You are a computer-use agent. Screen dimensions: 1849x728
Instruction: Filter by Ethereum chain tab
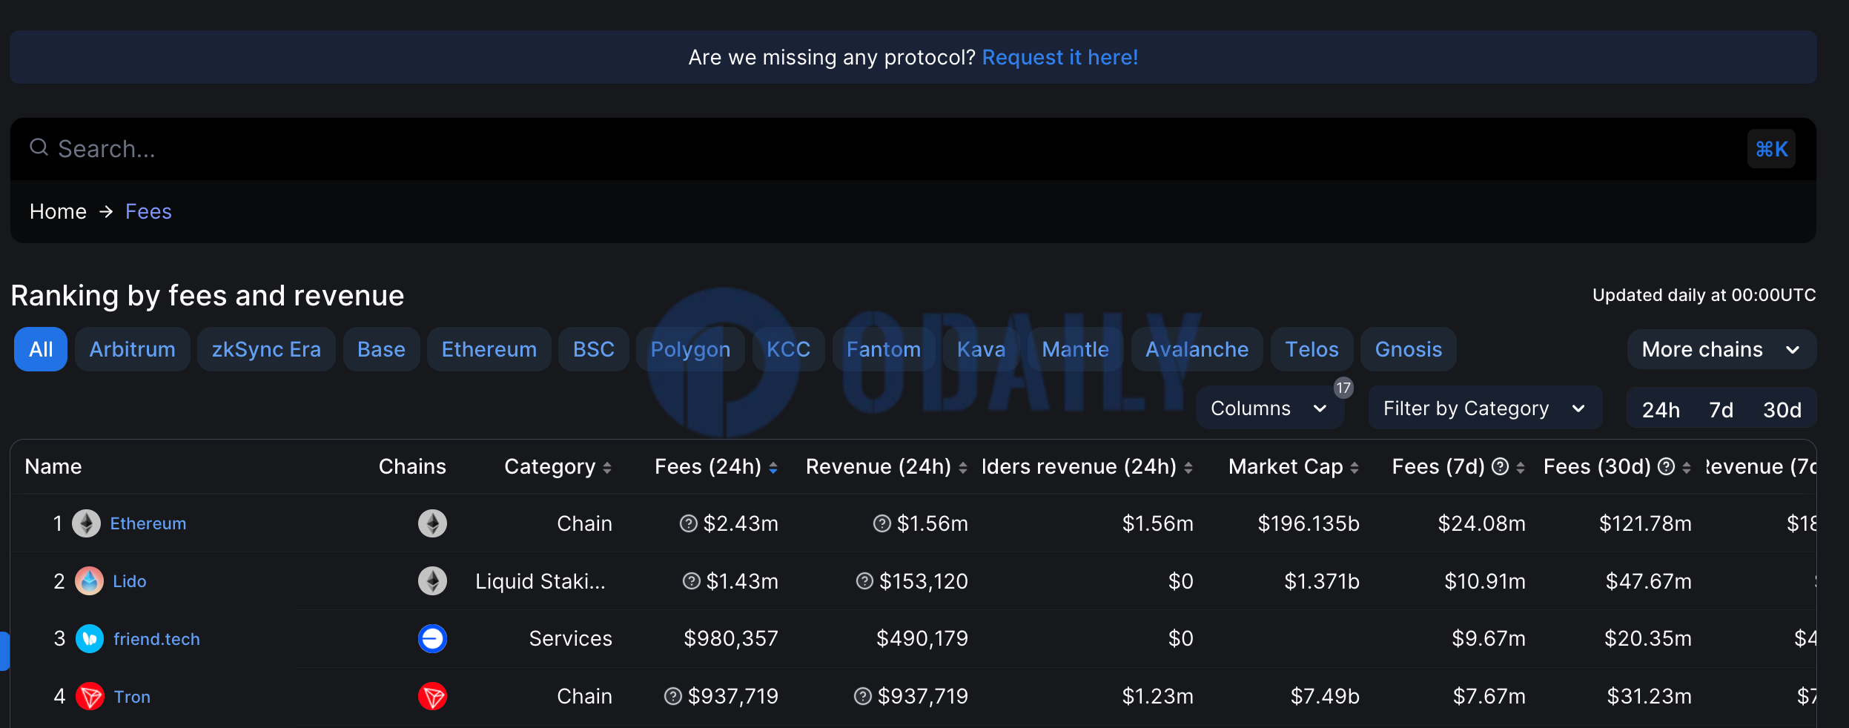click(x=489, y=349)
